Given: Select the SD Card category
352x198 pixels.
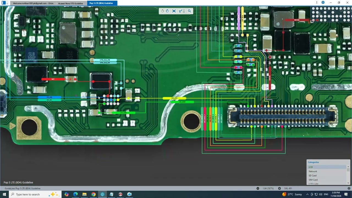Looking at the screenshot, I should (312, 175).
